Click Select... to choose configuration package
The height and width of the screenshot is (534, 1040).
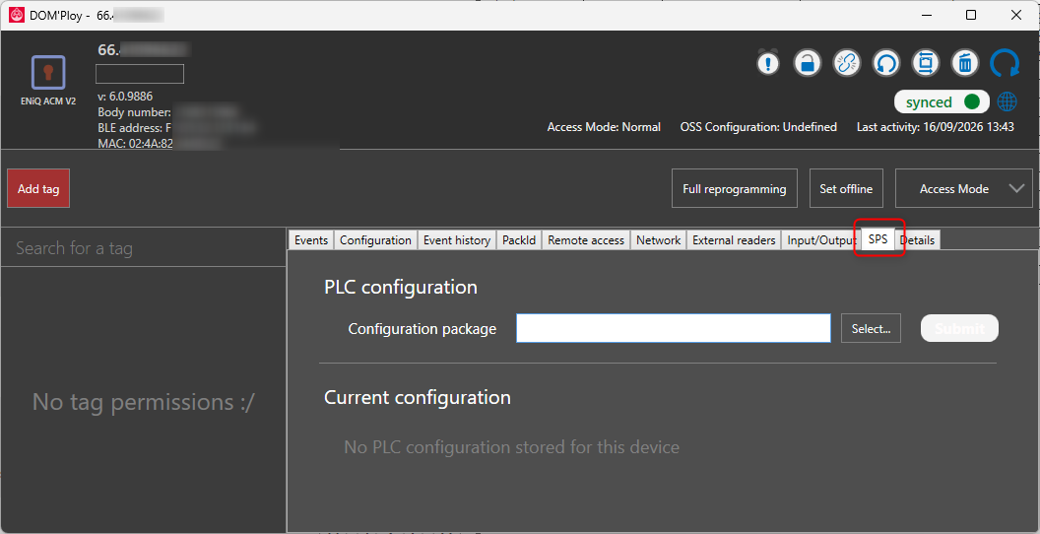871,328
